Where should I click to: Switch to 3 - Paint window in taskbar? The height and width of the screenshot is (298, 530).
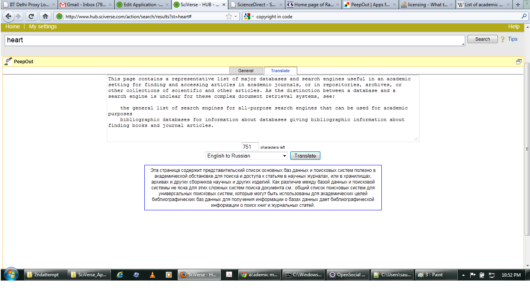click(x=436, y=274)
